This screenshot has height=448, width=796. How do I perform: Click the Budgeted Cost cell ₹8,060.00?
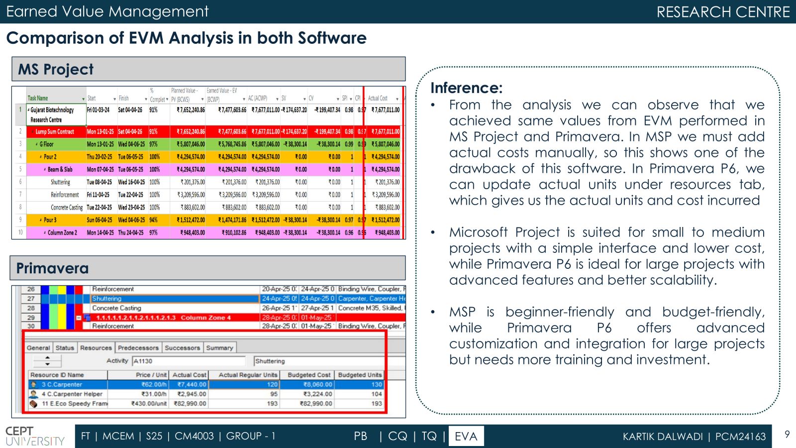point(307,384)
